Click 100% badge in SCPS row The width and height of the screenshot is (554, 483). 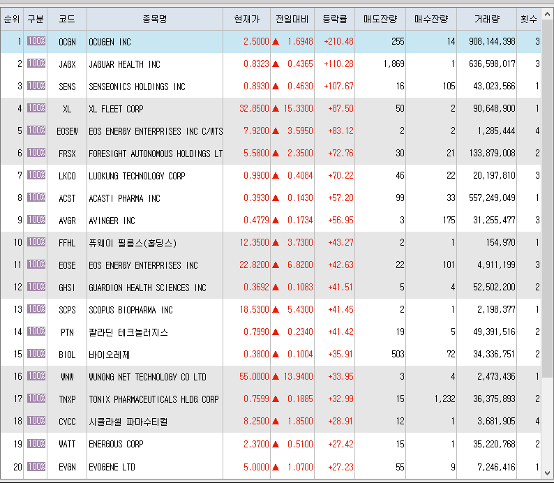click(x=36, y=309)
